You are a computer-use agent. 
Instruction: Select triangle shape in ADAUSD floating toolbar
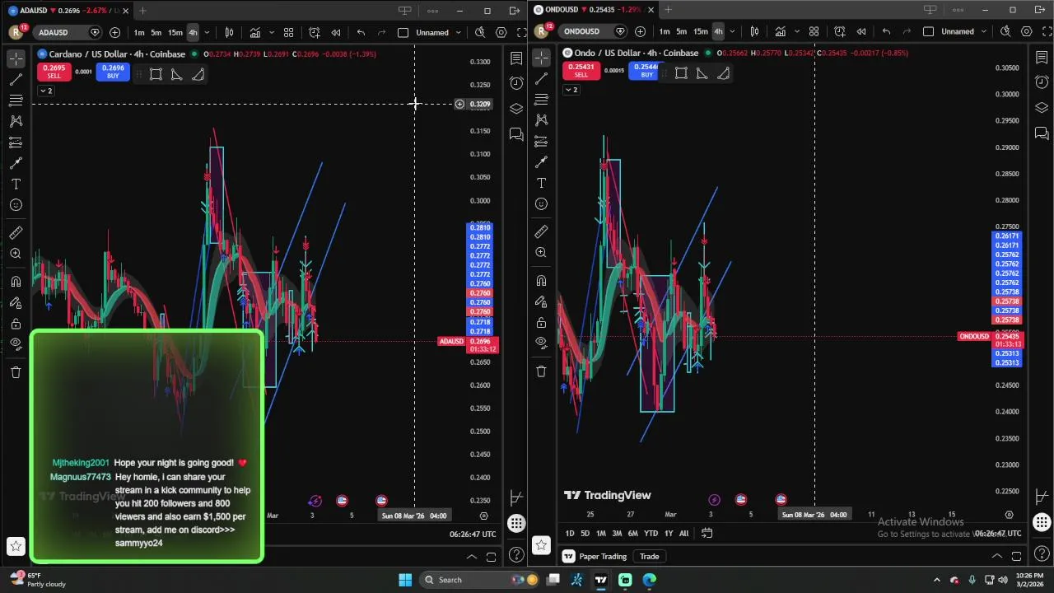[x=177, y=74]
